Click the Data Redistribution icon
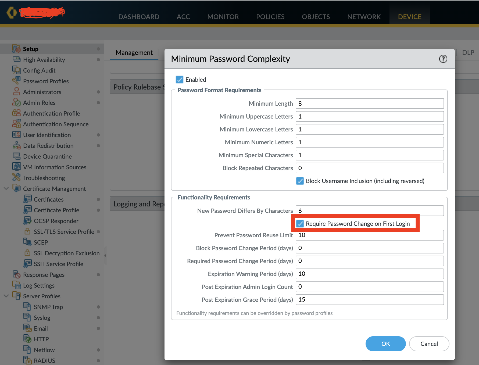This screenshot has width=479, height=365. point(16,145)
